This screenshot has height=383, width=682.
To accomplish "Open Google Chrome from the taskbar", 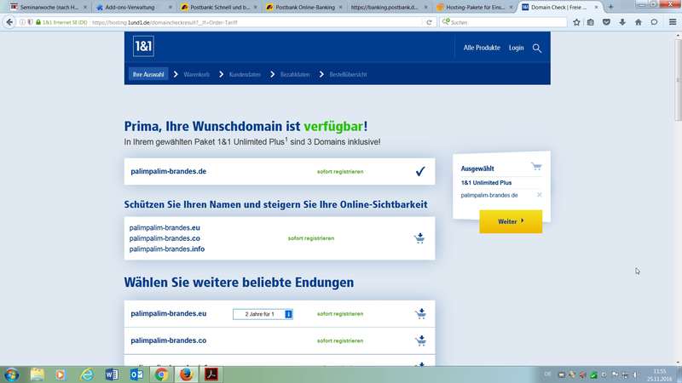I will pos(161,374).
